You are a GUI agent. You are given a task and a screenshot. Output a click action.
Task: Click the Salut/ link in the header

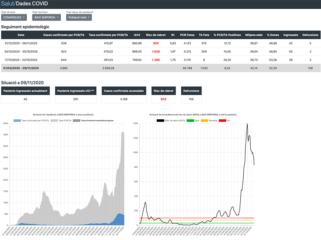(x=8, y=4)
